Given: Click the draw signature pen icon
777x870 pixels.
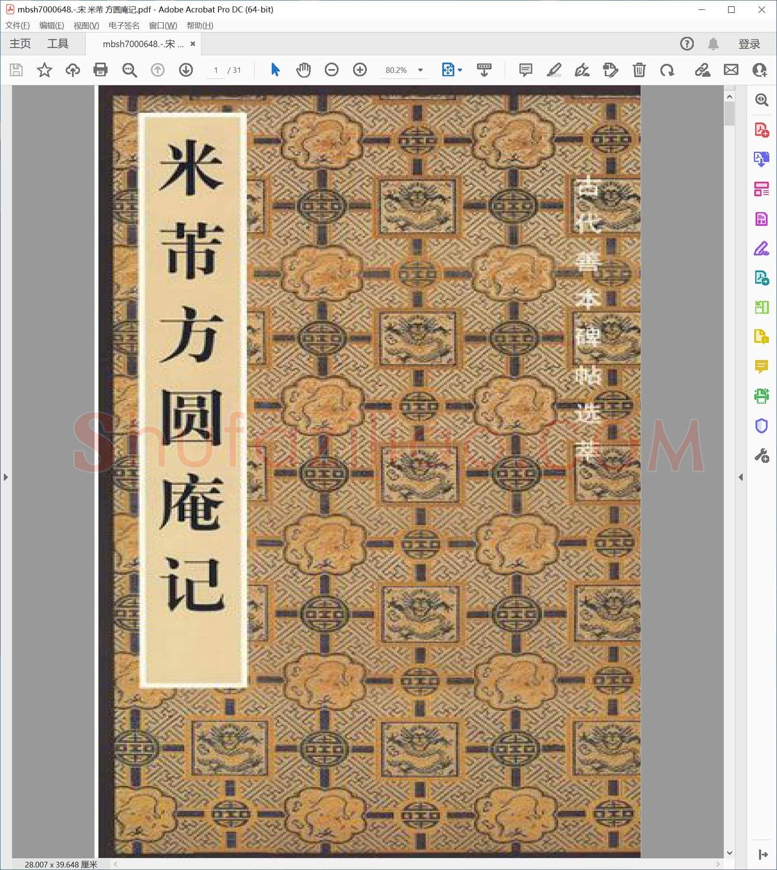Looking at the screenshot, I should (x=582, y=70).
